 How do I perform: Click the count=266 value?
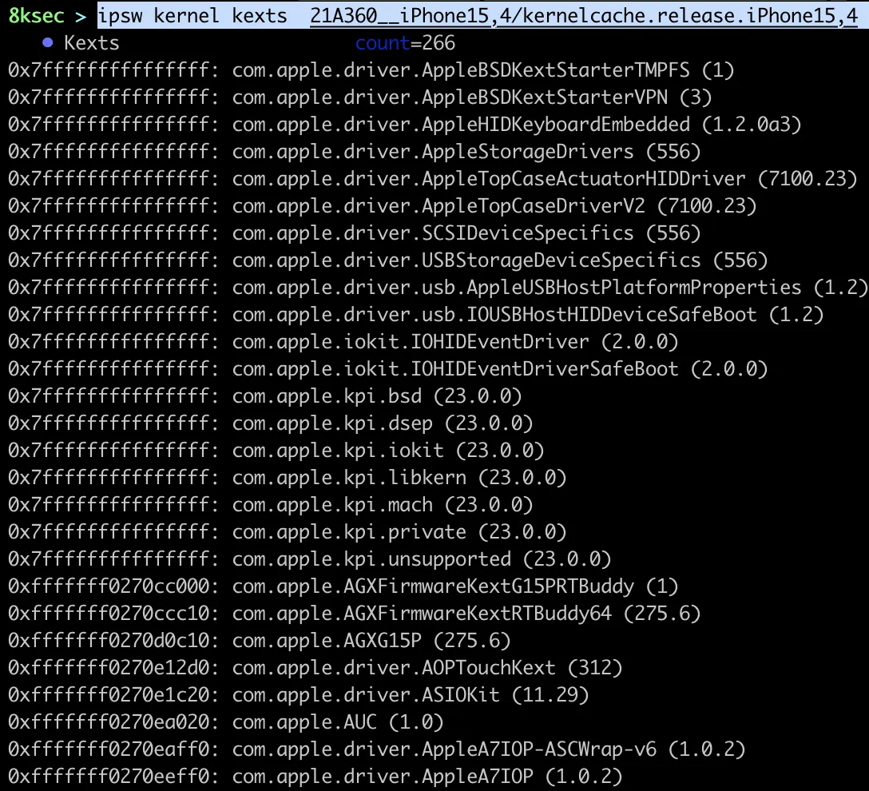point(405,43)
